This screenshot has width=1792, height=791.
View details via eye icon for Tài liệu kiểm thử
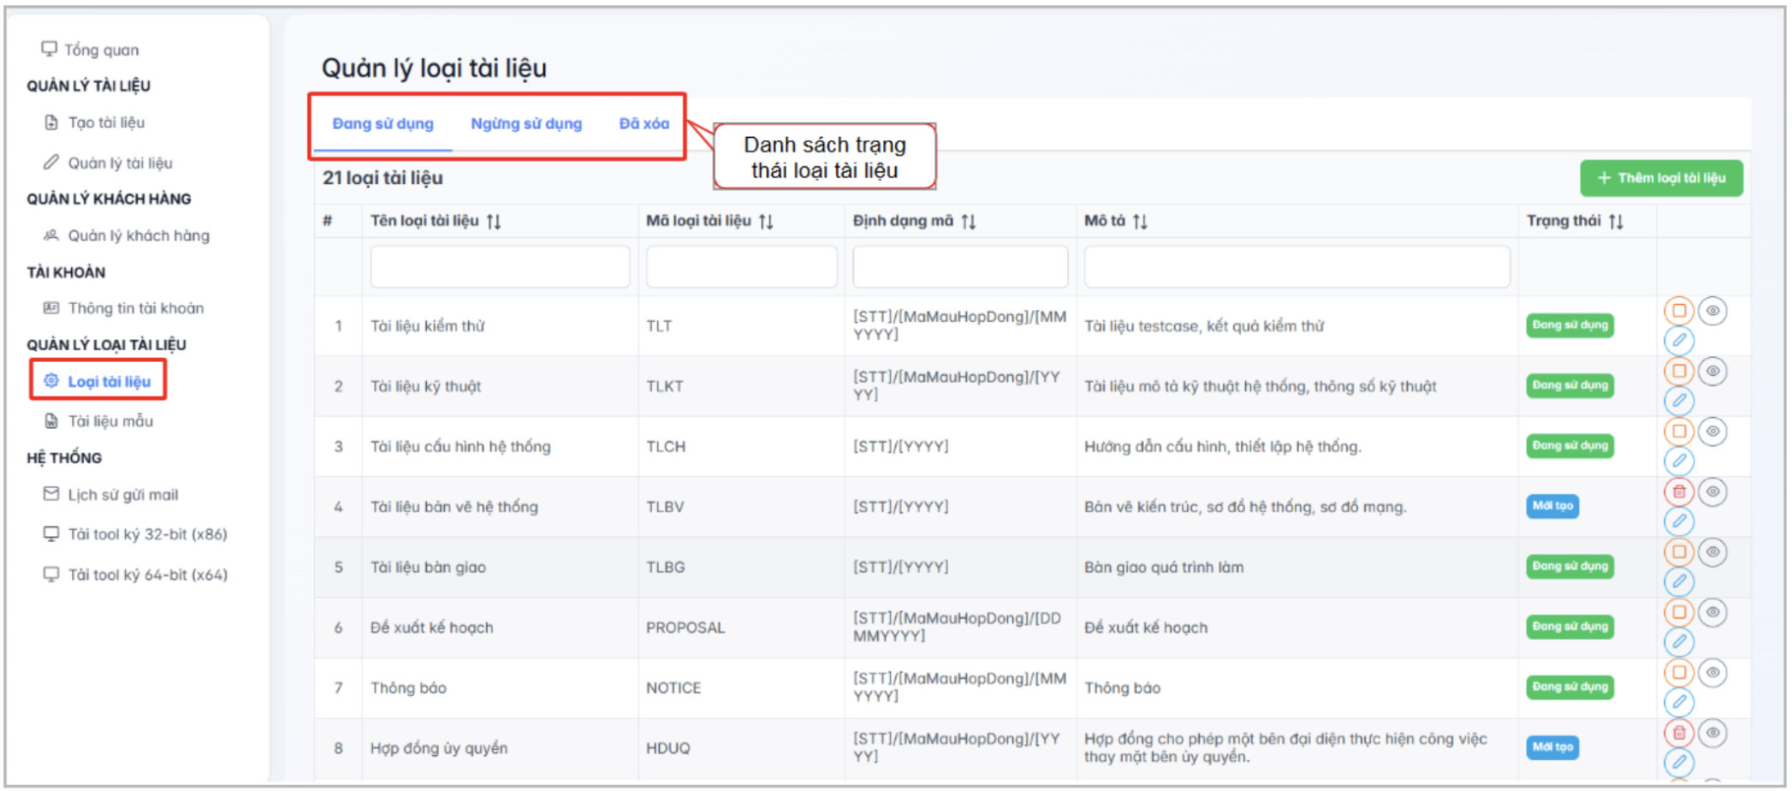click(1712, 311)
